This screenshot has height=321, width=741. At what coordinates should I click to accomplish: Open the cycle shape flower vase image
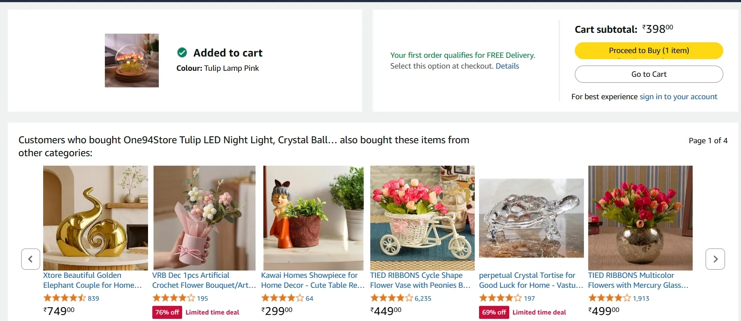click(x=422, y=218)
